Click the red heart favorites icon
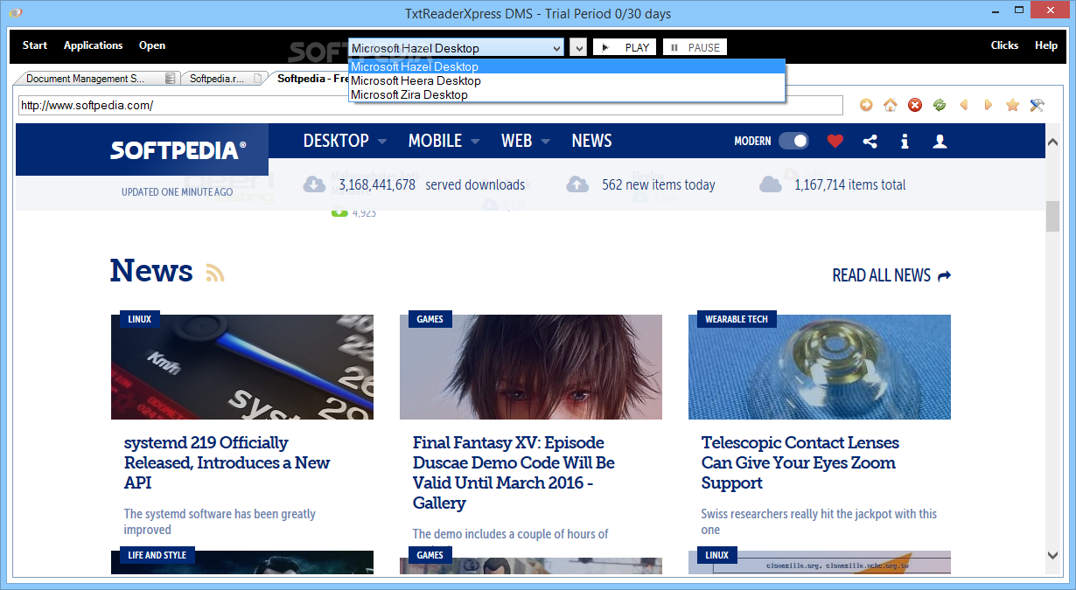This screenshot has height=590, width=1076. pos(835,141)
